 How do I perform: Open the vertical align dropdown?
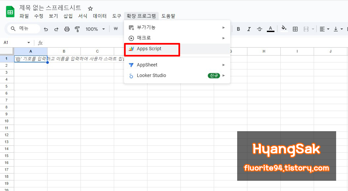click(338, 29)
